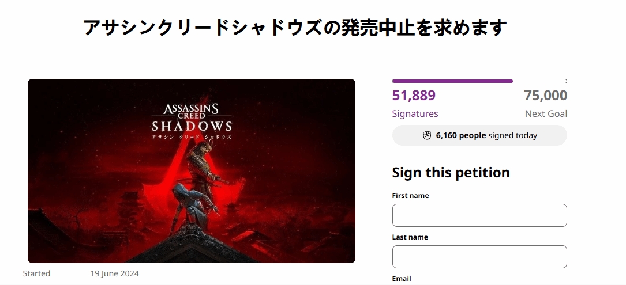The width and height of the screenshot is (626, 285).
Task: Click the Next Goal label
Action: tap(546, 113)
